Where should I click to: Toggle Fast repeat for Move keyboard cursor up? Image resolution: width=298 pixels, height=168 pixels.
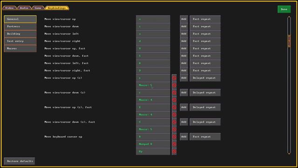(205, 137)
